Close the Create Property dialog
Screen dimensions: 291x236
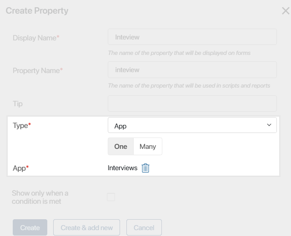pyautogui.click(x=286, y=11)
